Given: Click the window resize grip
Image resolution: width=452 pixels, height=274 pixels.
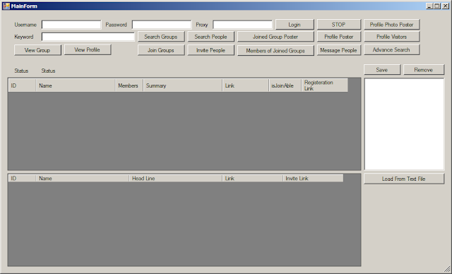Looking at the screenshot, I should pyautogui.click(x=447, y=269).
